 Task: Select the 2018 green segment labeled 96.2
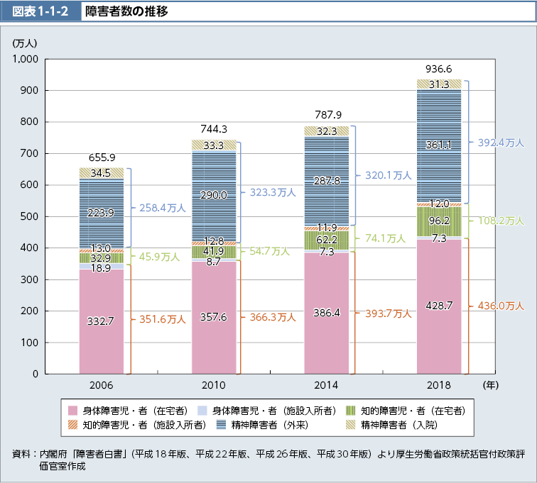438,221
